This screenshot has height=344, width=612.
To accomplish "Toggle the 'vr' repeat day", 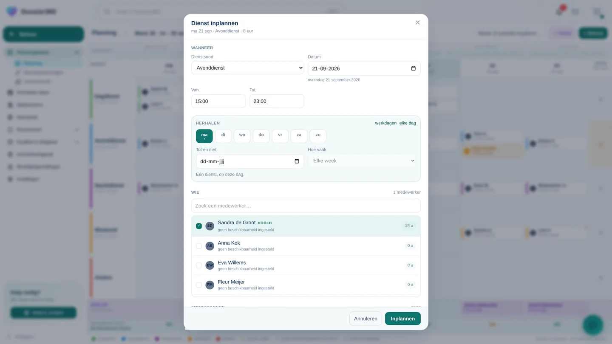I will point(280,136).
